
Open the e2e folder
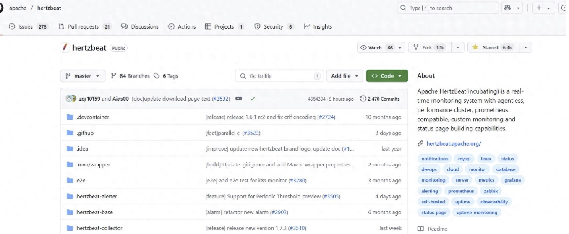81,181
